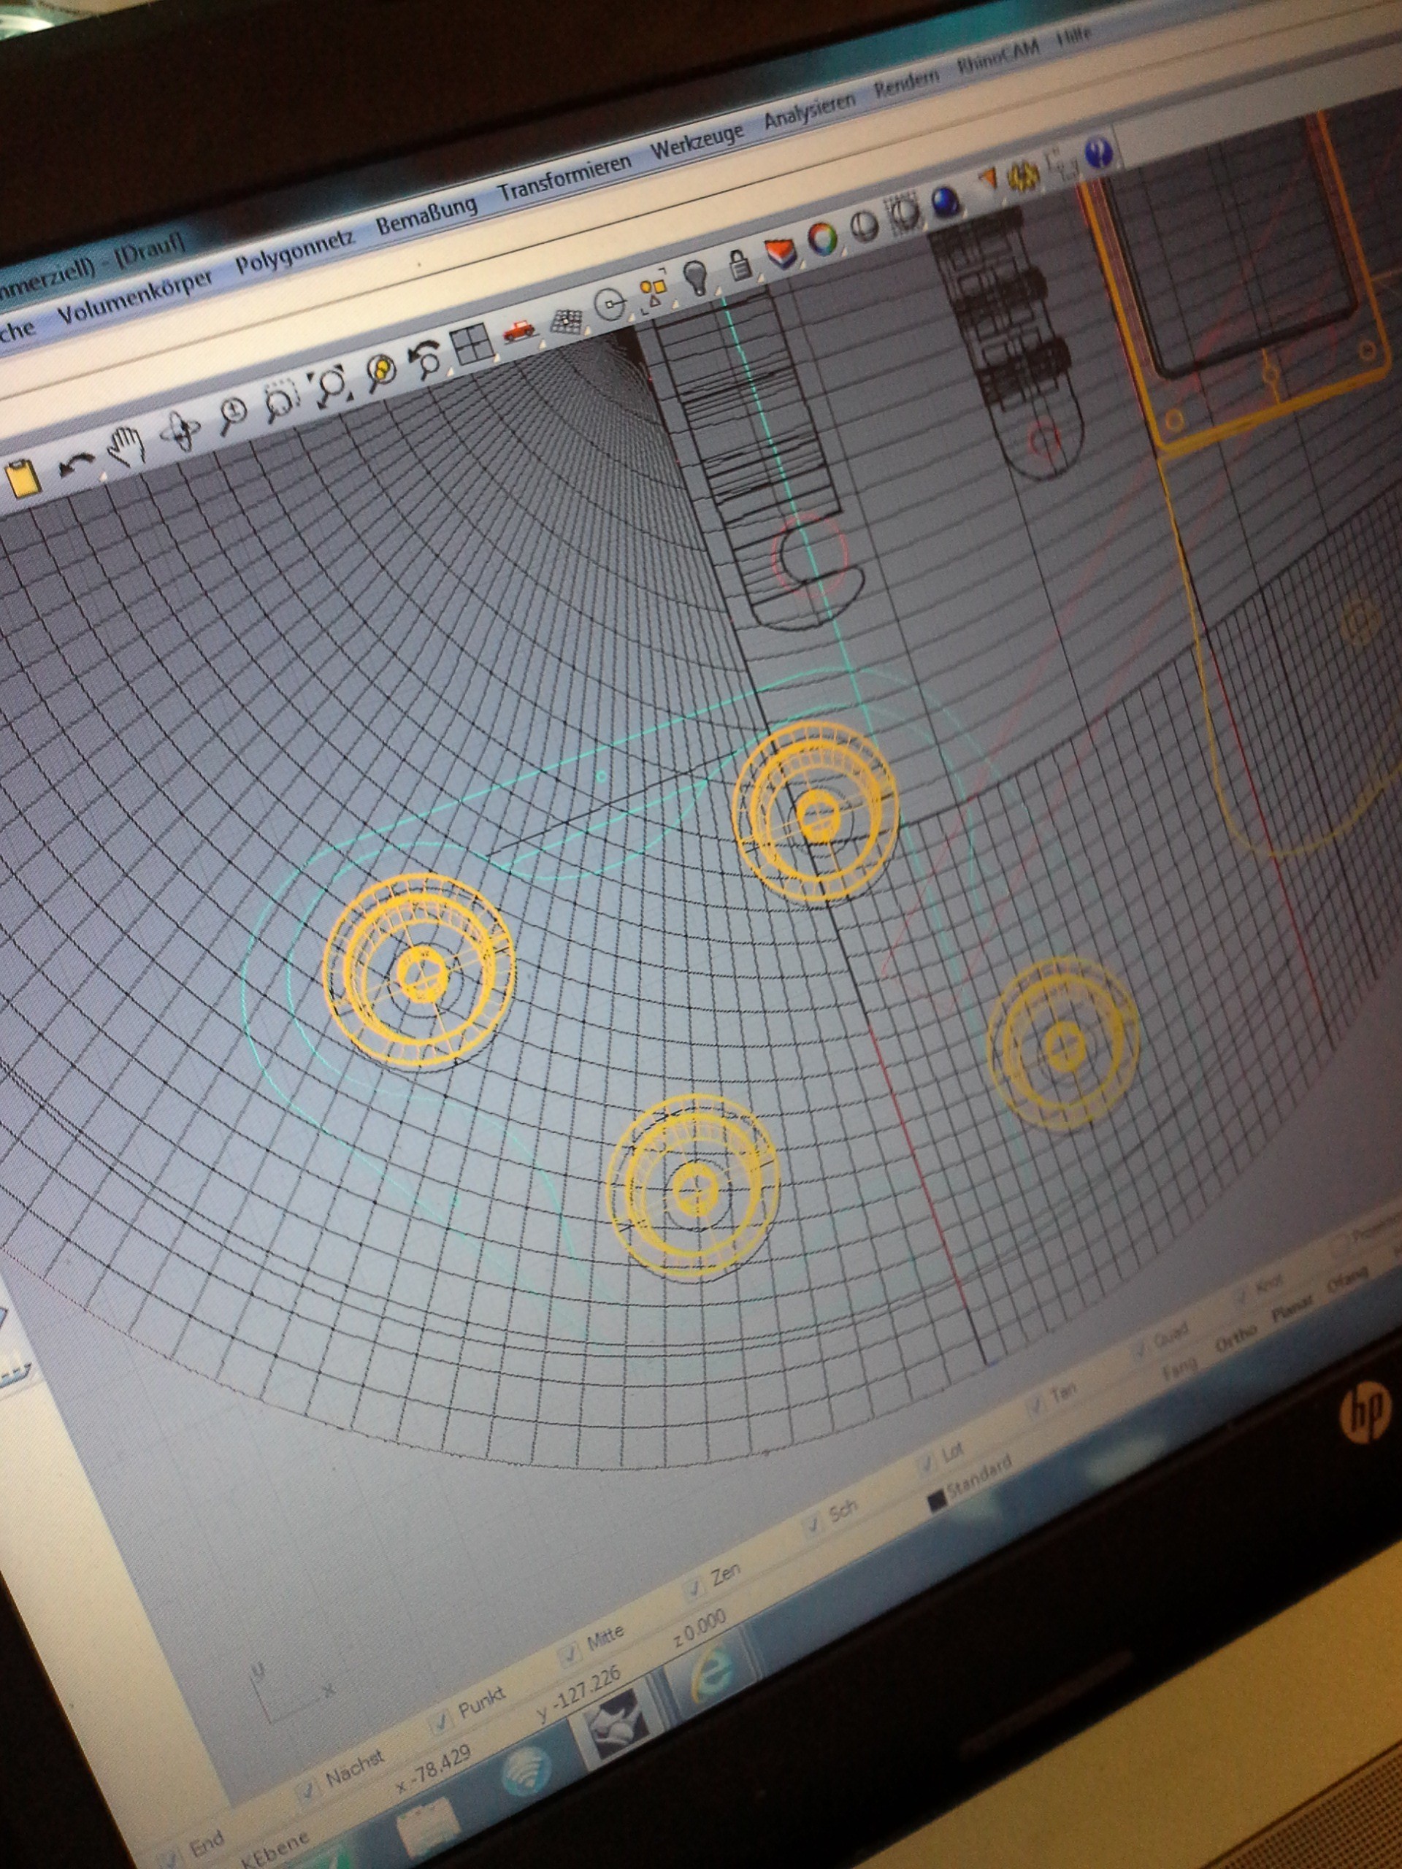The height and width of the screenshot is (1869, 1402).
Task: Open the Transformieren menu
Action: tap(564, 177)
